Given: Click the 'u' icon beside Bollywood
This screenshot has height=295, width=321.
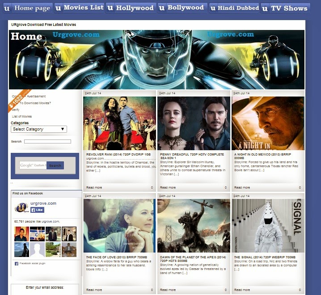Looking at the screenshot, I should 162,8.
